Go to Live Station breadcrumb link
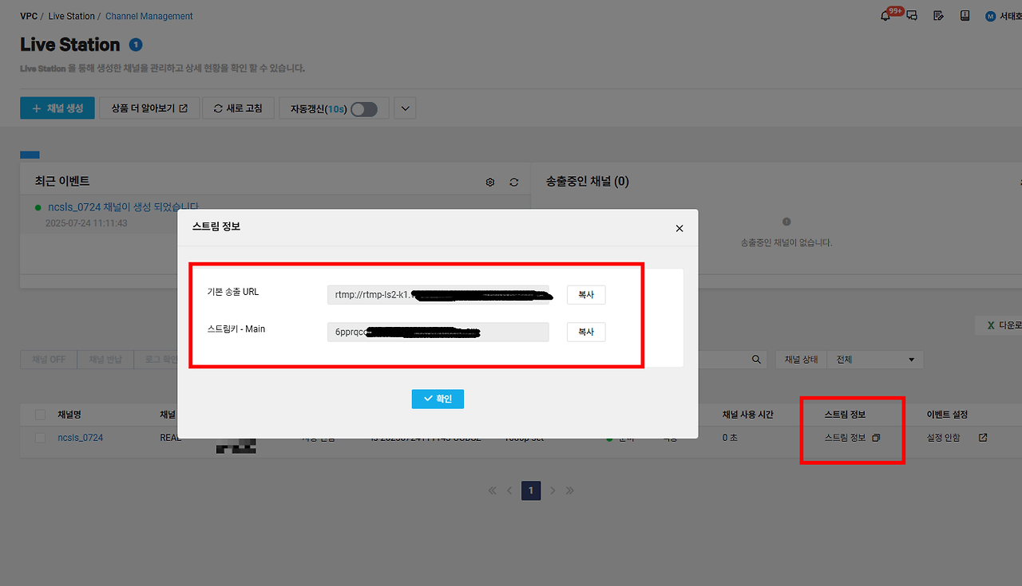This screenshot has width=1022, height=586. tap(71, 15)
